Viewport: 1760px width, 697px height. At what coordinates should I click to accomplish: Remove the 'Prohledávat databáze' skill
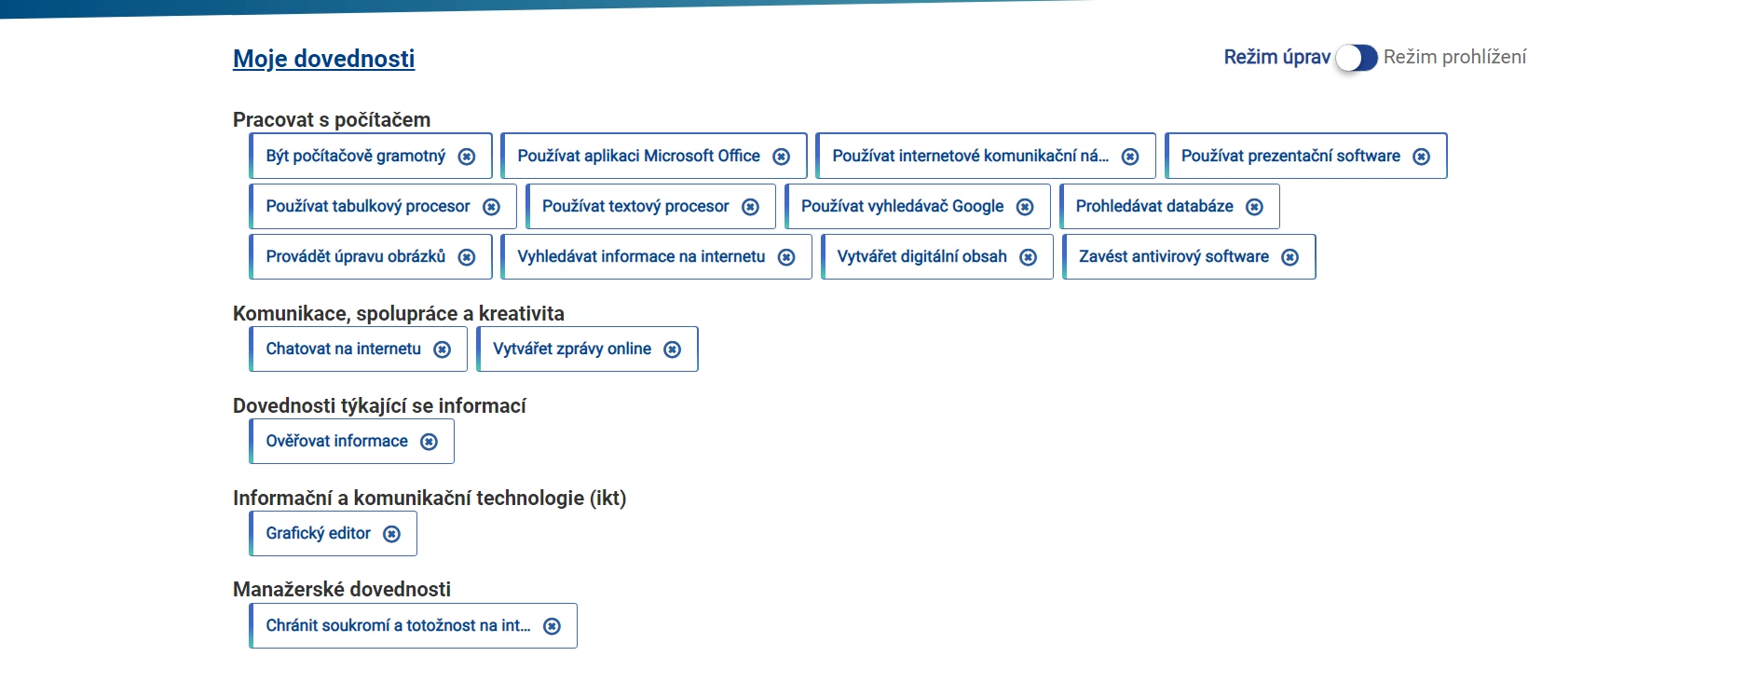1254,207
